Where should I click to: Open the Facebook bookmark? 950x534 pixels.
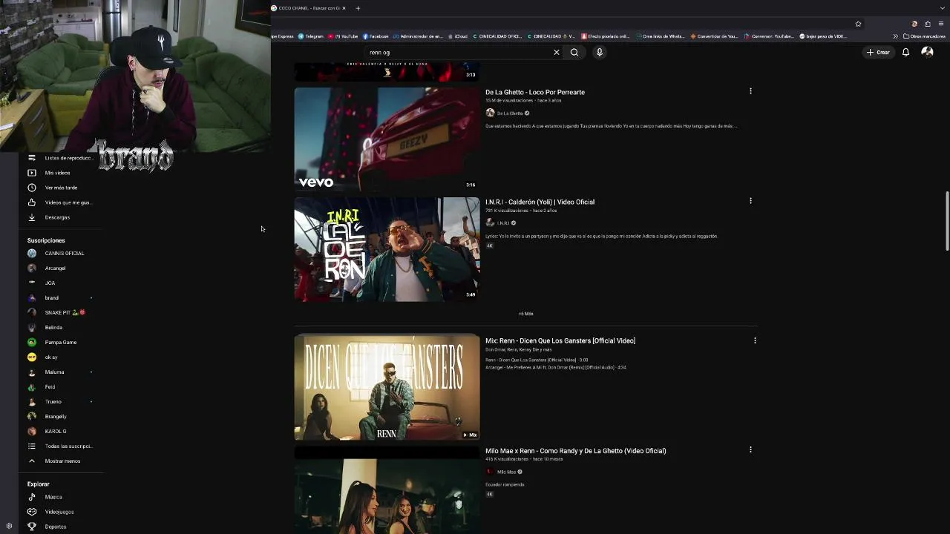[376, 36]
